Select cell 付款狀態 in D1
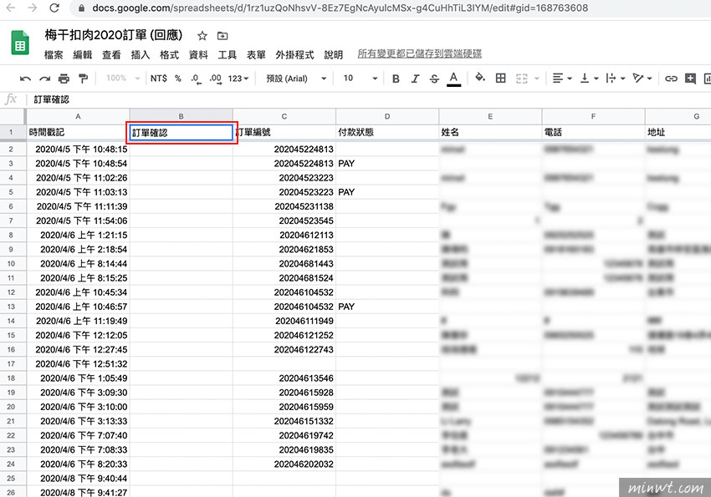Viewport: 711px width, 497px height. pyautogui.click(x=386, y=132)
